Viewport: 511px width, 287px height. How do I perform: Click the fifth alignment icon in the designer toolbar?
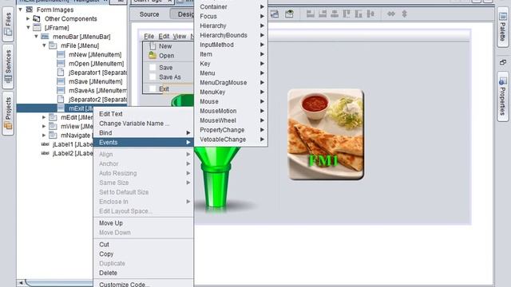click(x=358, y=14)
